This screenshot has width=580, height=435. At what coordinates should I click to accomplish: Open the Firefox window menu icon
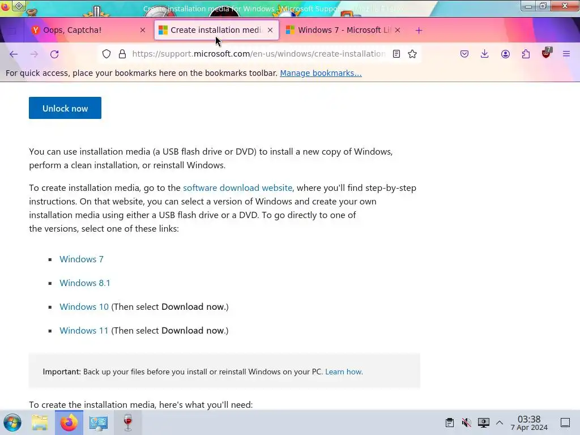pyautogui.click(x=5, y=6)
